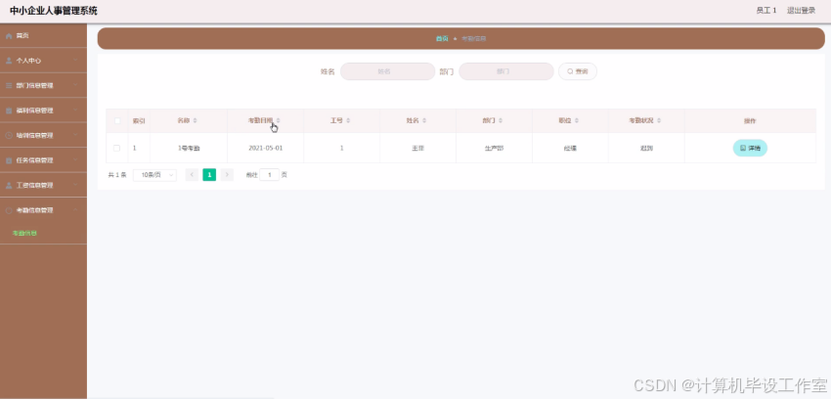Image resolution: width=831 pixels, height=400 pixels.
Task: Click the list icon beside 部门信息管理
Action: (x=9, y=85)
